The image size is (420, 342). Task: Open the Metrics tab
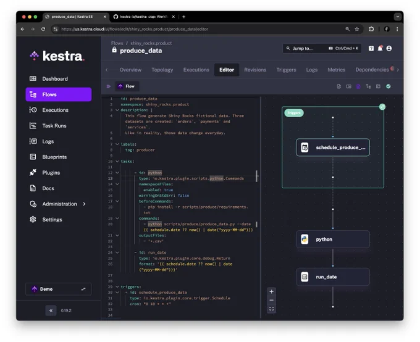coord(337,70)
